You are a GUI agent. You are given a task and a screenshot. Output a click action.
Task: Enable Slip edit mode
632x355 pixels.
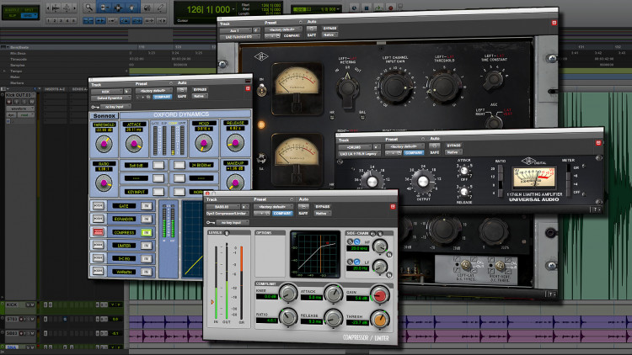click(12, 16)
